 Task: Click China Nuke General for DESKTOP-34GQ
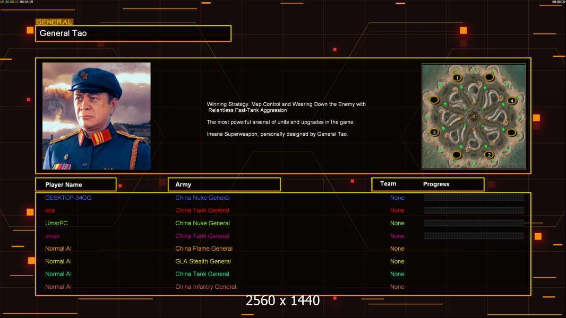[x=202, y=198]
